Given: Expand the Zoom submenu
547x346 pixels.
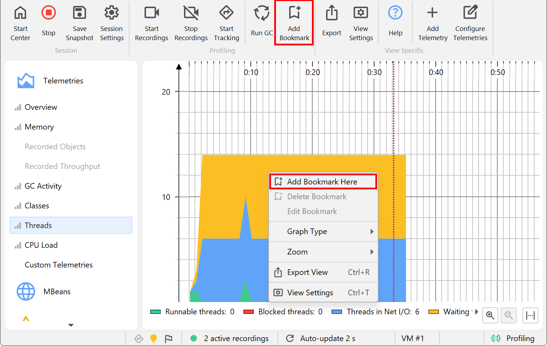Looking at the screenshot, I should coord(323,252).
